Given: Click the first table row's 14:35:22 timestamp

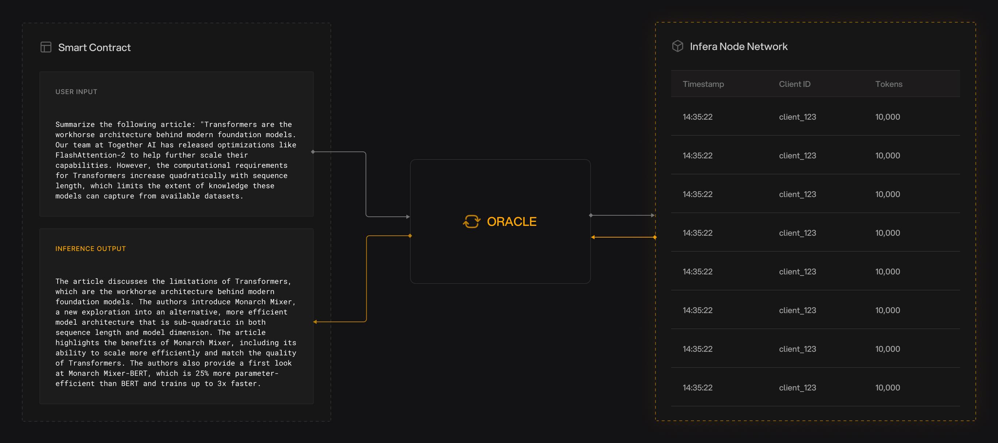Looking at the screenshot, I should tap(697, 117).
